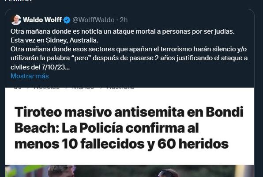Image resolution: width=263 pixels, height=177 pixels.
Task: Click Waldo Wolff's profile avatar
Action: [16, 20]
